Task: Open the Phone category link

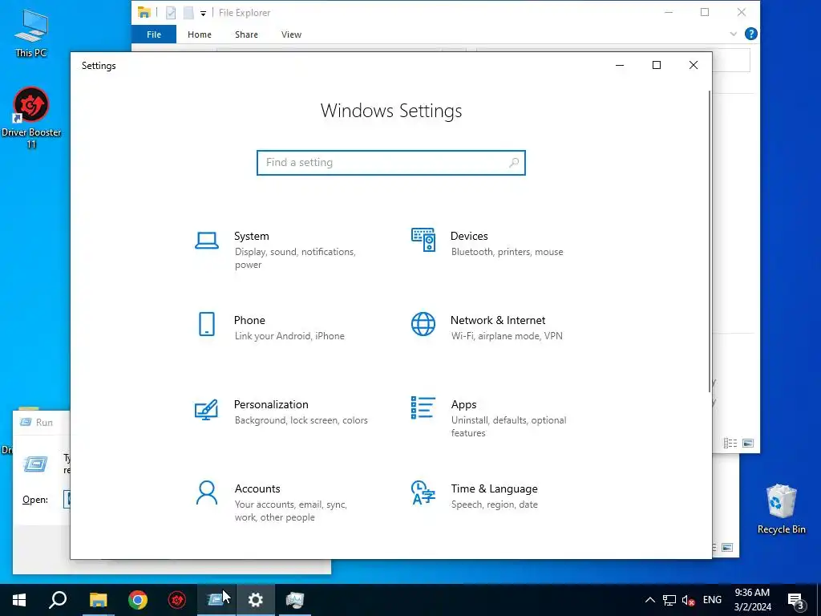Action: click(250, 321)
